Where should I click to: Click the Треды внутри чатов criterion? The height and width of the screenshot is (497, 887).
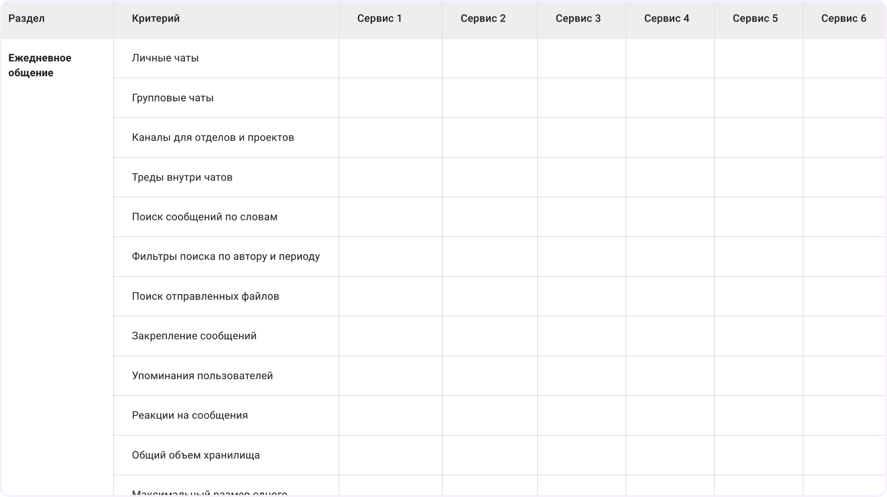182,177
